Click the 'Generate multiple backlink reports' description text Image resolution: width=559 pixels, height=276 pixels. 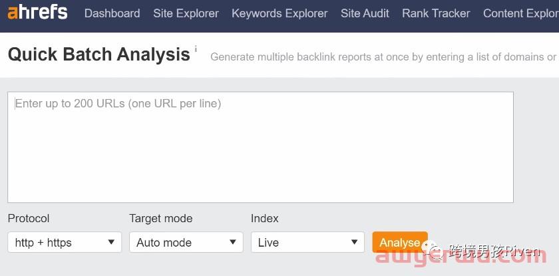[x=385, y=57]
